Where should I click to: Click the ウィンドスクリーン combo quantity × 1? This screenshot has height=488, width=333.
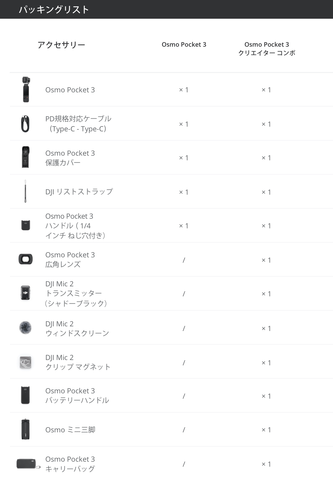[266, 328]
